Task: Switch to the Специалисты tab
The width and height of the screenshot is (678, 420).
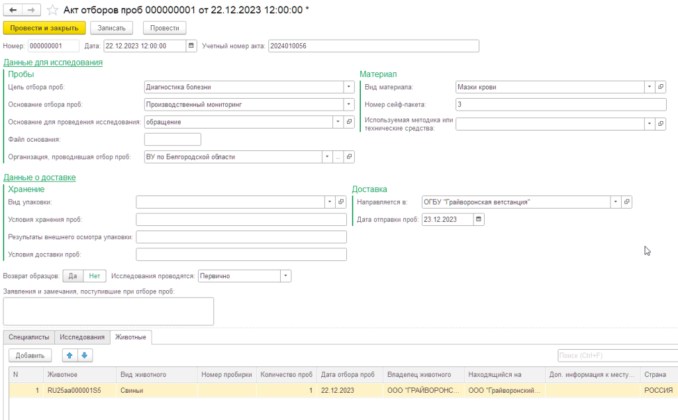Action: (28, 337)
